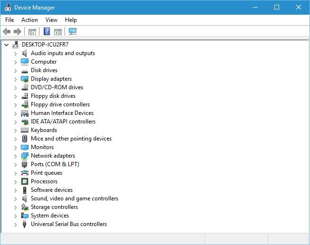Click the Processors chip icon

pos(25,181)
